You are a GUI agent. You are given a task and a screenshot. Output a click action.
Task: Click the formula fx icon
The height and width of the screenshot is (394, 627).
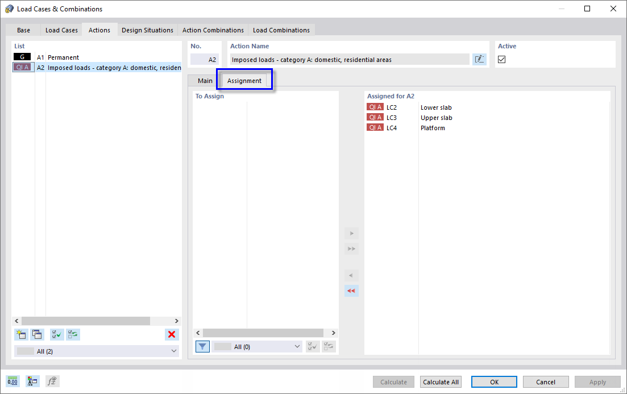pos(52,381)
